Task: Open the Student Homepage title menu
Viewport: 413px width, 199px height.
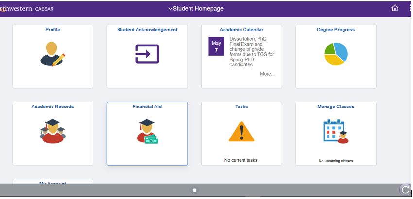Action: [196, 9]
